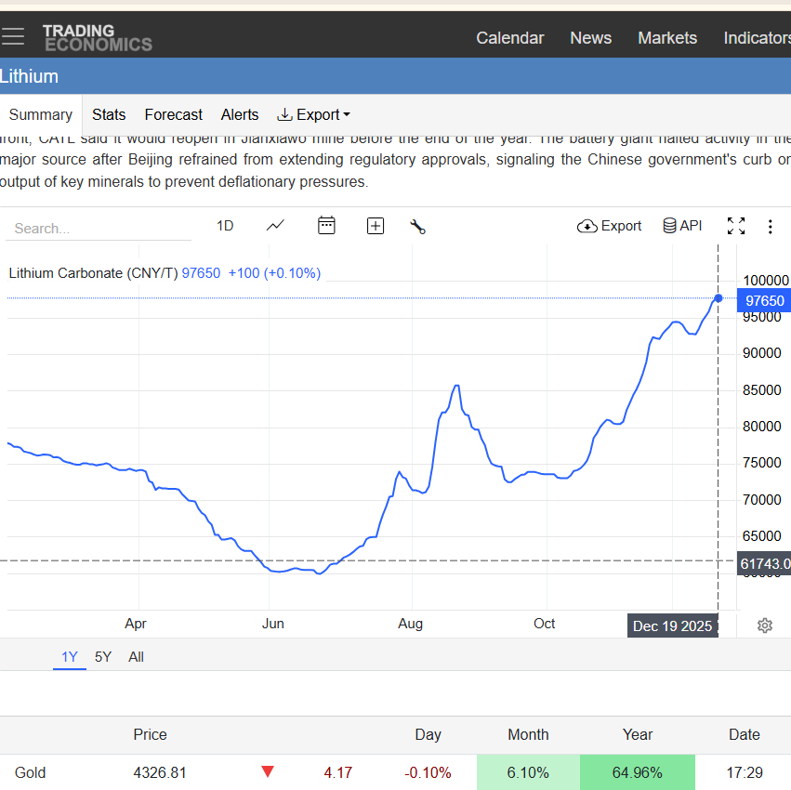This screenshot has width=791, height=790.
Task: Open the hamburger menu top left
Action: [x=13, y=36]
